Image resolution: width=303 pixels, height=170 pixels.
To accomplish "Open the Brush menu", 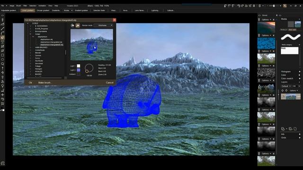I will [x=18, y=6].
